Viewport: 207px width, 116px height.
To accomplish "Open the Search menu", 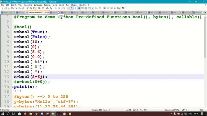I will pyautogui.click(x=14, y=5).
